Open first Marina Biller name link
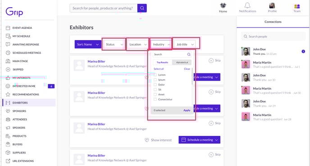310x166 pixels. click(96, 61)
